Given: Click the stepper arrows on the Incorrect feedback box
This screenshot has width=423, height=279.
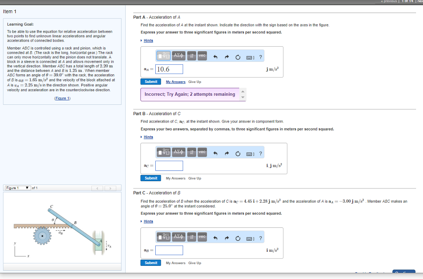Looking at the screenshot, I should tap(243, 94).
